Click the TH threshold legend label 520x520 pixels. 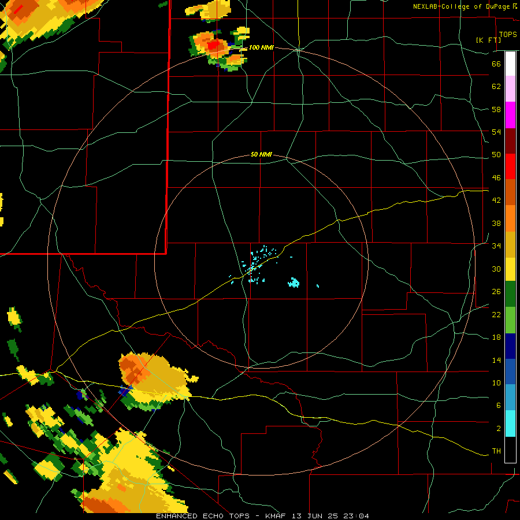[x=496, y=451]
